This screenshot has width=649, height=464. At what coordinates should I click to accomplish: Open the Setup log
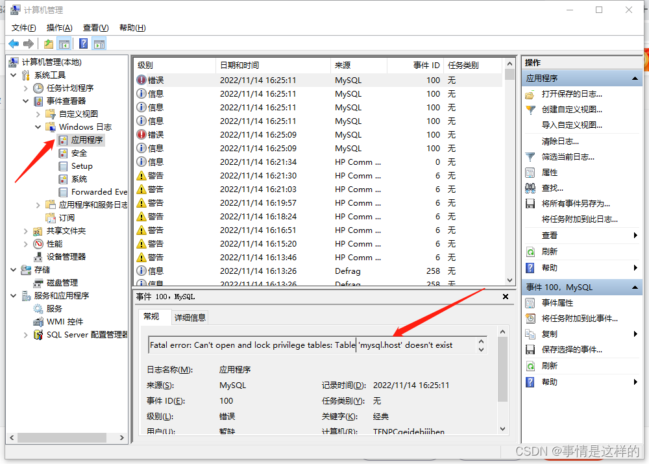pyautogui.click(x=82, y=166)
